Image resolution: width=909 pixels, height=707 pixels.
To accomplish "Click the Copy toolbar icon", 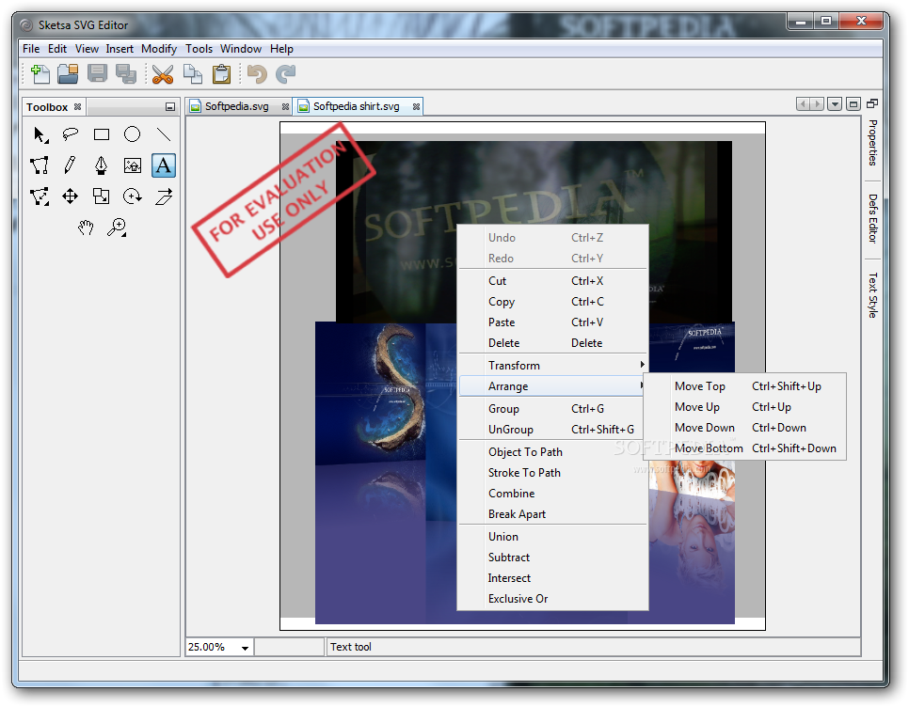I will click(193, 74).
